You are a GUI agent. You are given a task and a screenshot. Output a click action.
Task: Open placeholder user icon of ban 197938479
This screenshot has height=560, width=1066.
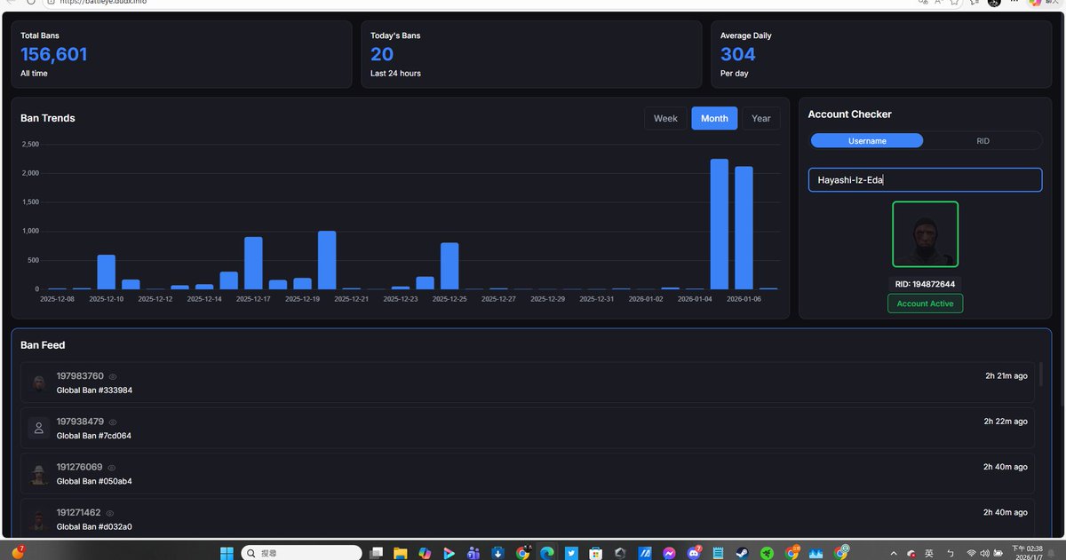pyautogui.click(x=39, y=429)
